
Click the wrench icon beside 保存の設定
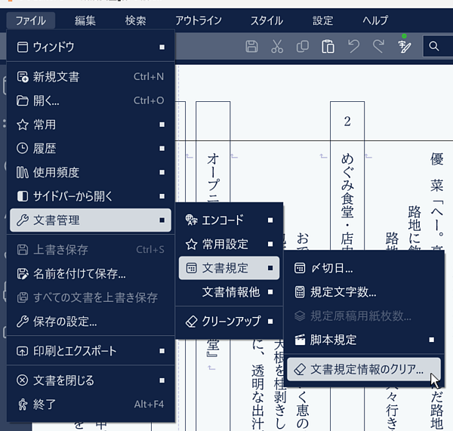23,322
